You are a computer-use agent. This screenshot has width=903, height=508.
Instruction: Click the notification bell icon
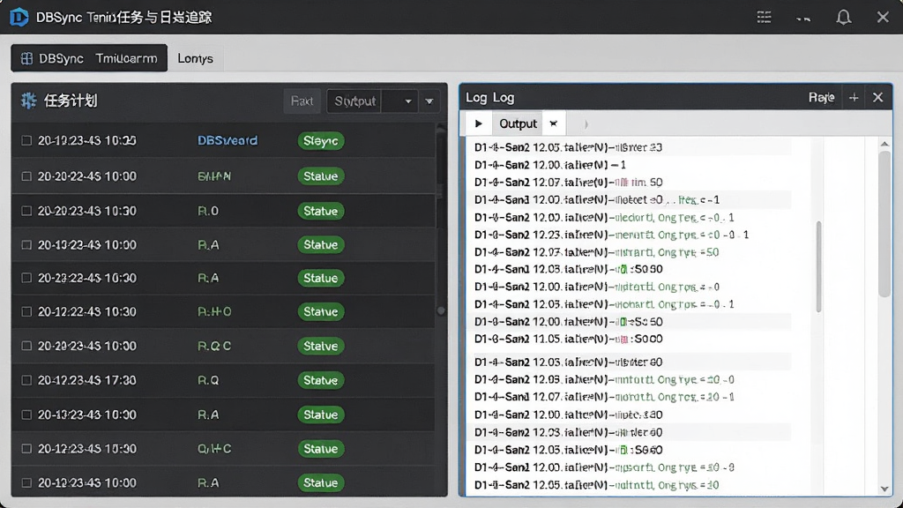[x=844, y=18]
